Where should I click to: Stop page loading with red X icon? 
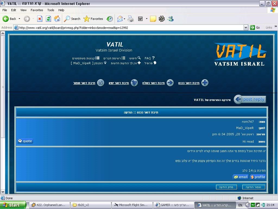(x=40, y=19)
